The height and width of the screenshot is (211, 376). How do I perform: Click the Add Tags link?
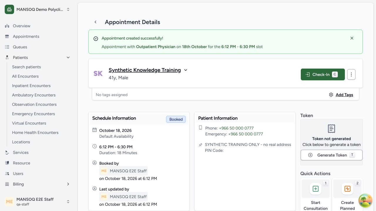pos(344,95)
